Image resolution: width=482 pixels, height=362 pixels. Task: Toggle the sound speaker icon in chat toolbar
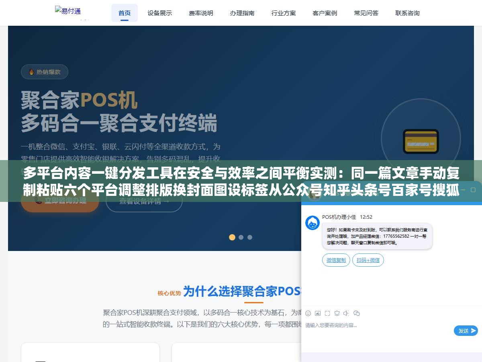[346, 313]
